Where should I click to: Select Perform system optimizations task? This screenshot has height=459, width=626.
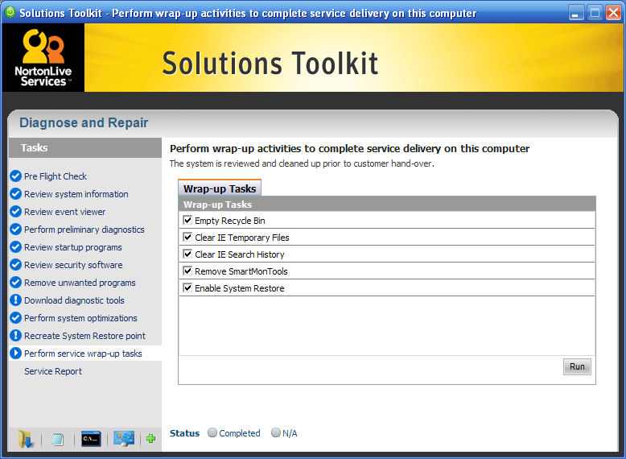80,318
